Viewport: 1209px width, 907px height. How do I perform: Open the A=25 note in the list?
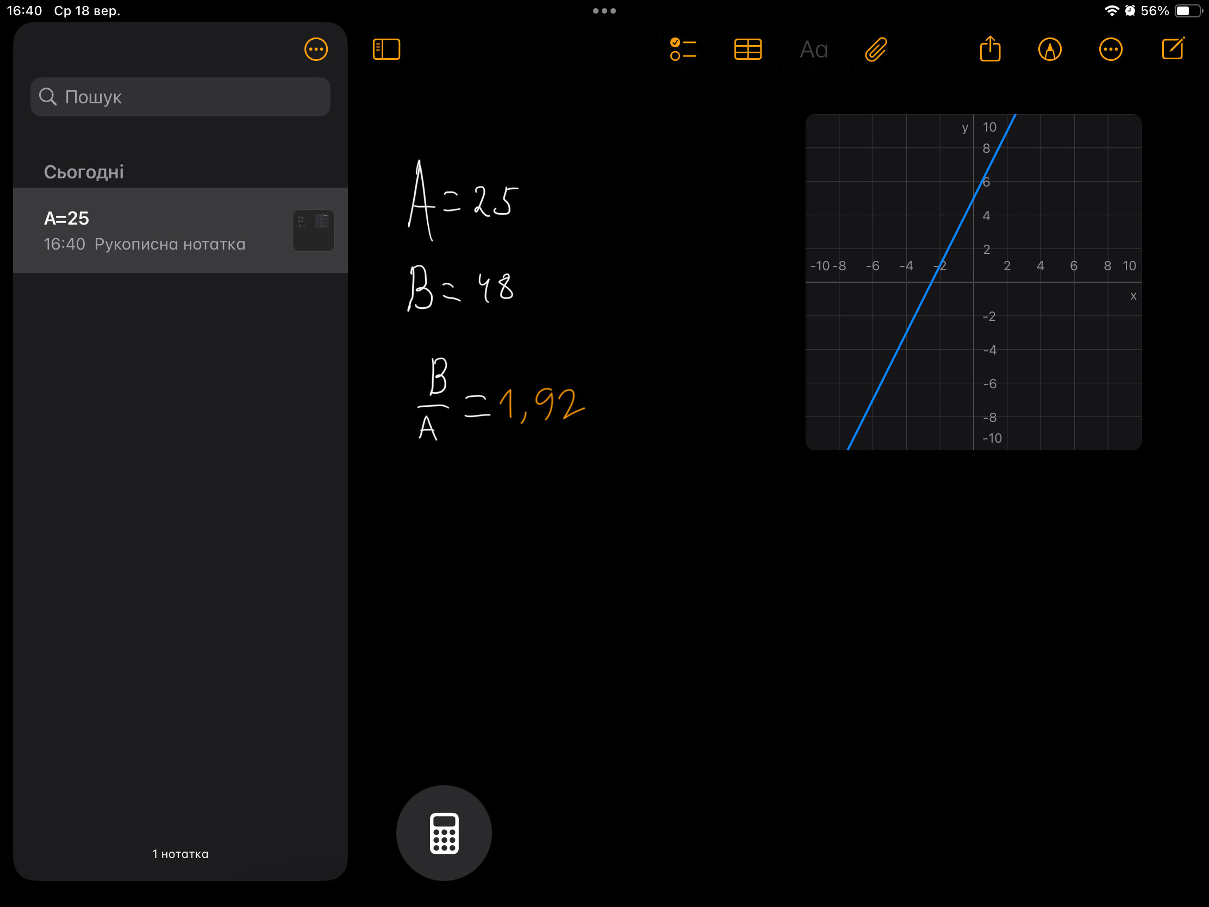point(180,230)
